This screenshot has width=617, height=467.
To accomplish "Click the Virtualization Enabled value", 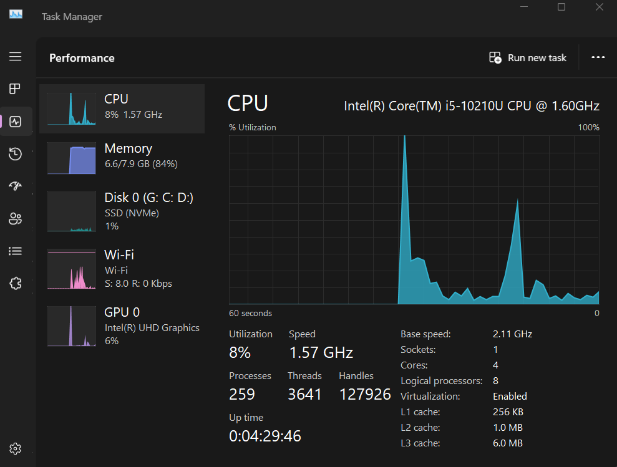I will pos(510,396).
